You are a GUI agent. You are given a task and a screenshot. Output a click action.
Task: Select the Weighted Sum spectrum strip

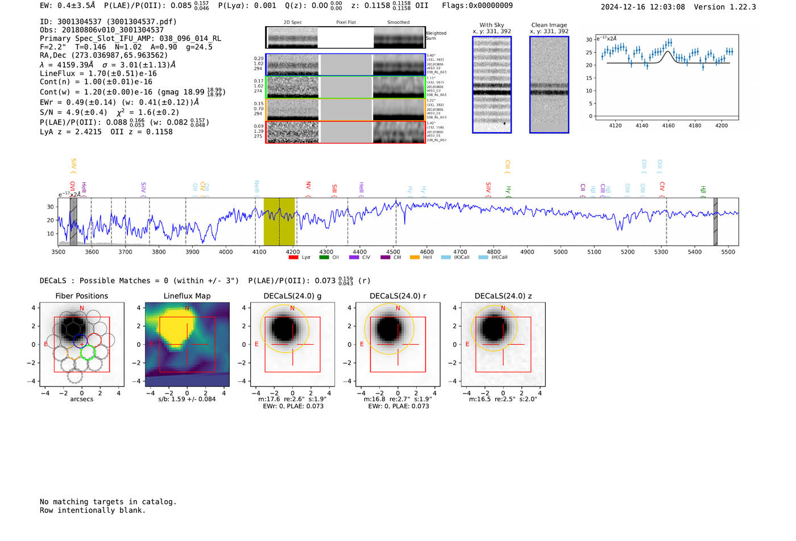(x=345, y=37)
